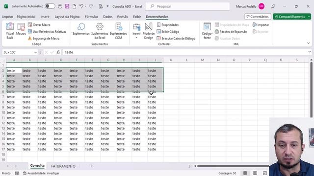
Task: Switch to Page Break Preview icon
Action: point(265,173)
